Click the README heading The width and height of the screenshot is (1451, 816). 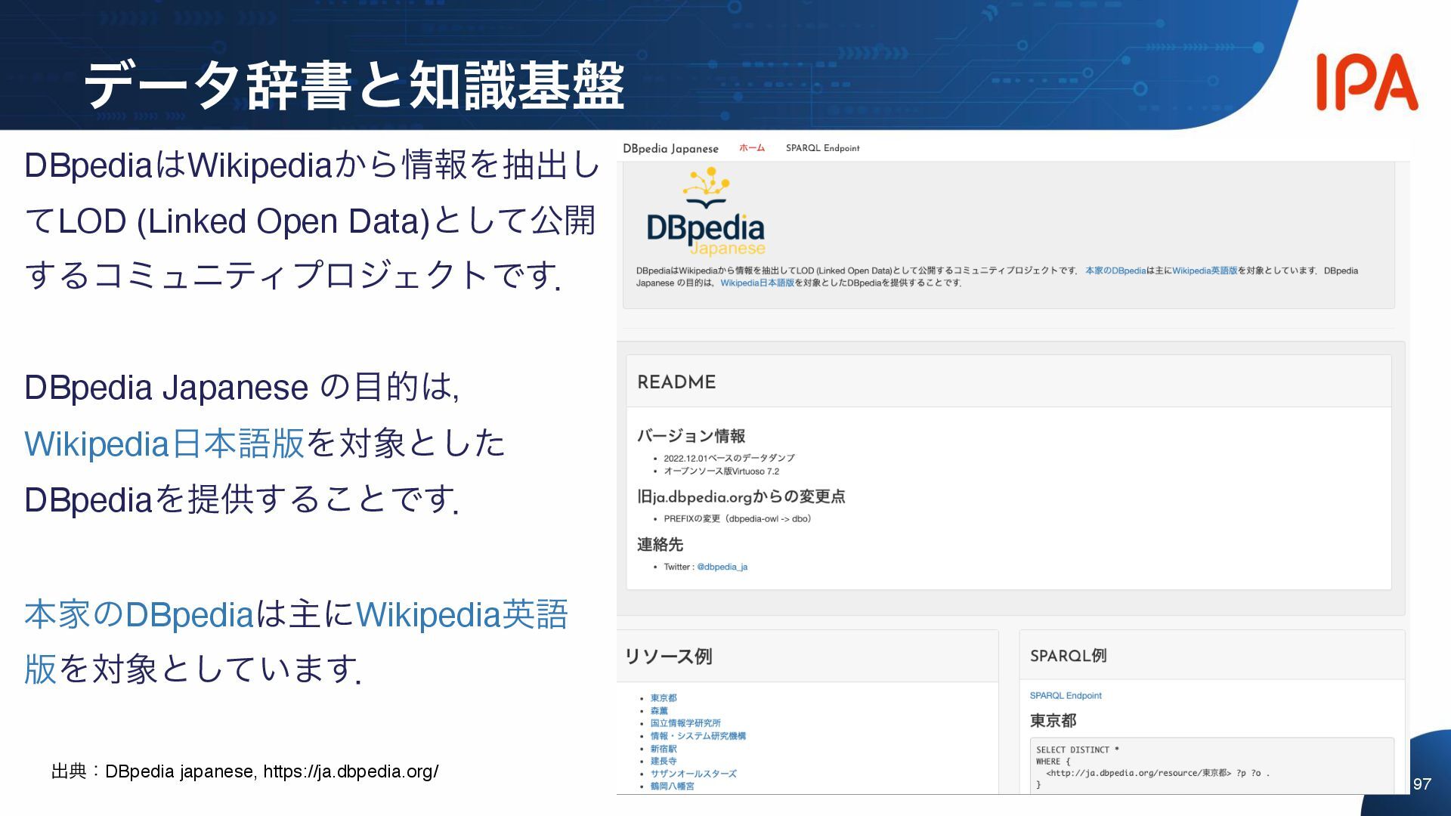[x=676, y=382]
